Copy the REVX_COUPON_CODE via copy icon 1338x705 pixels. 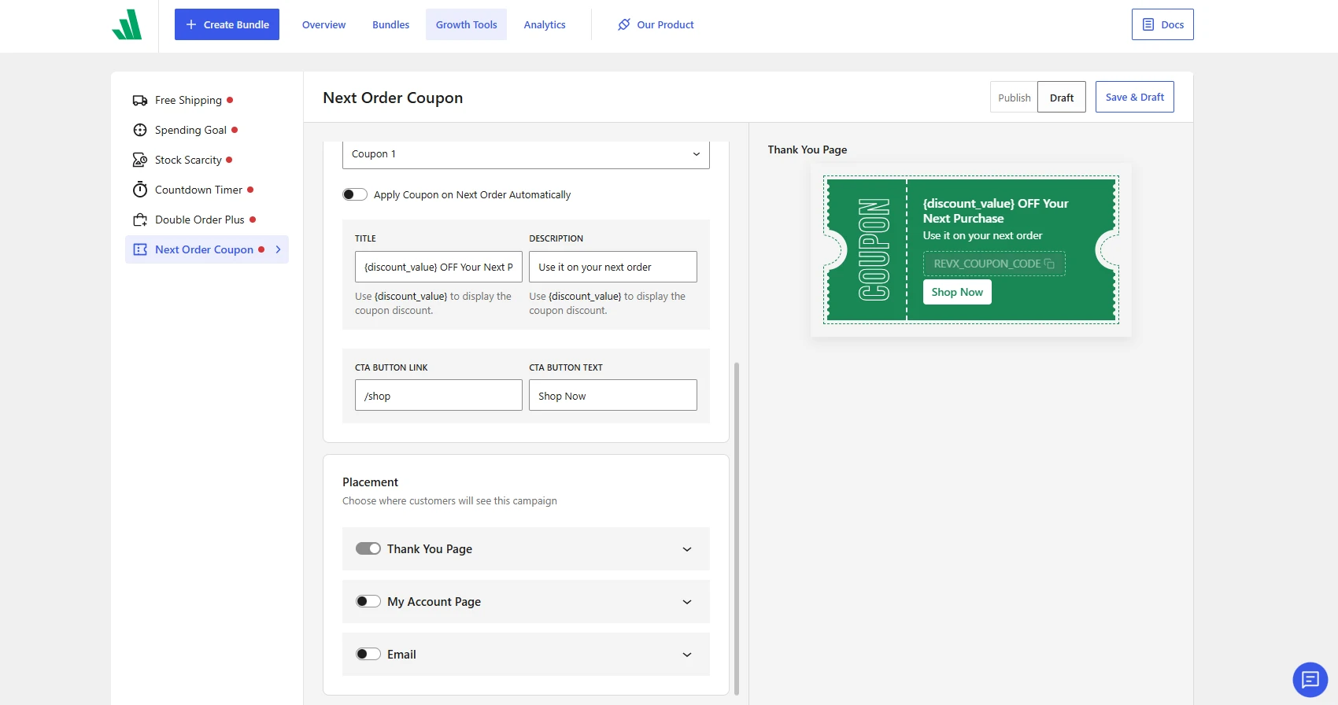pos(1049,264)
